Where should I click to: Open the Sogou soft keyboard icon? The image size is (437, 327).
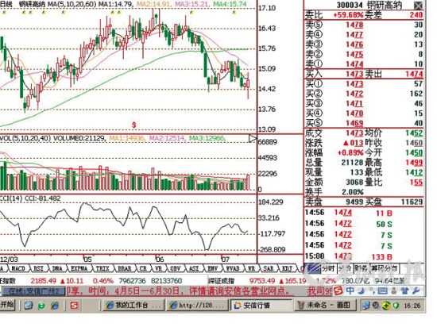coord(382,291)
